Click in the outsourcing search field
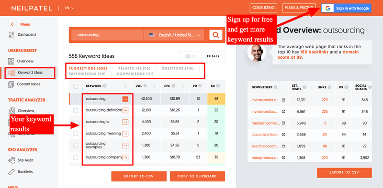 point(107,35)
